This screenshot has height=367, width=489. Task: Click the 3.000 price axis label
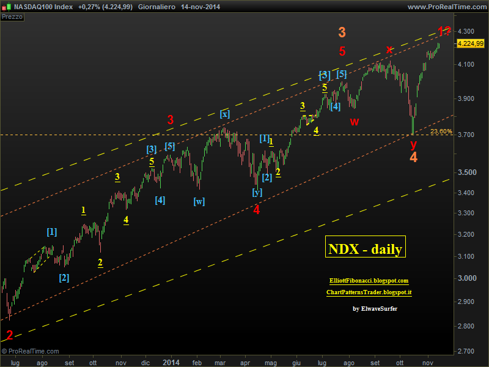(x=466, y=278)
